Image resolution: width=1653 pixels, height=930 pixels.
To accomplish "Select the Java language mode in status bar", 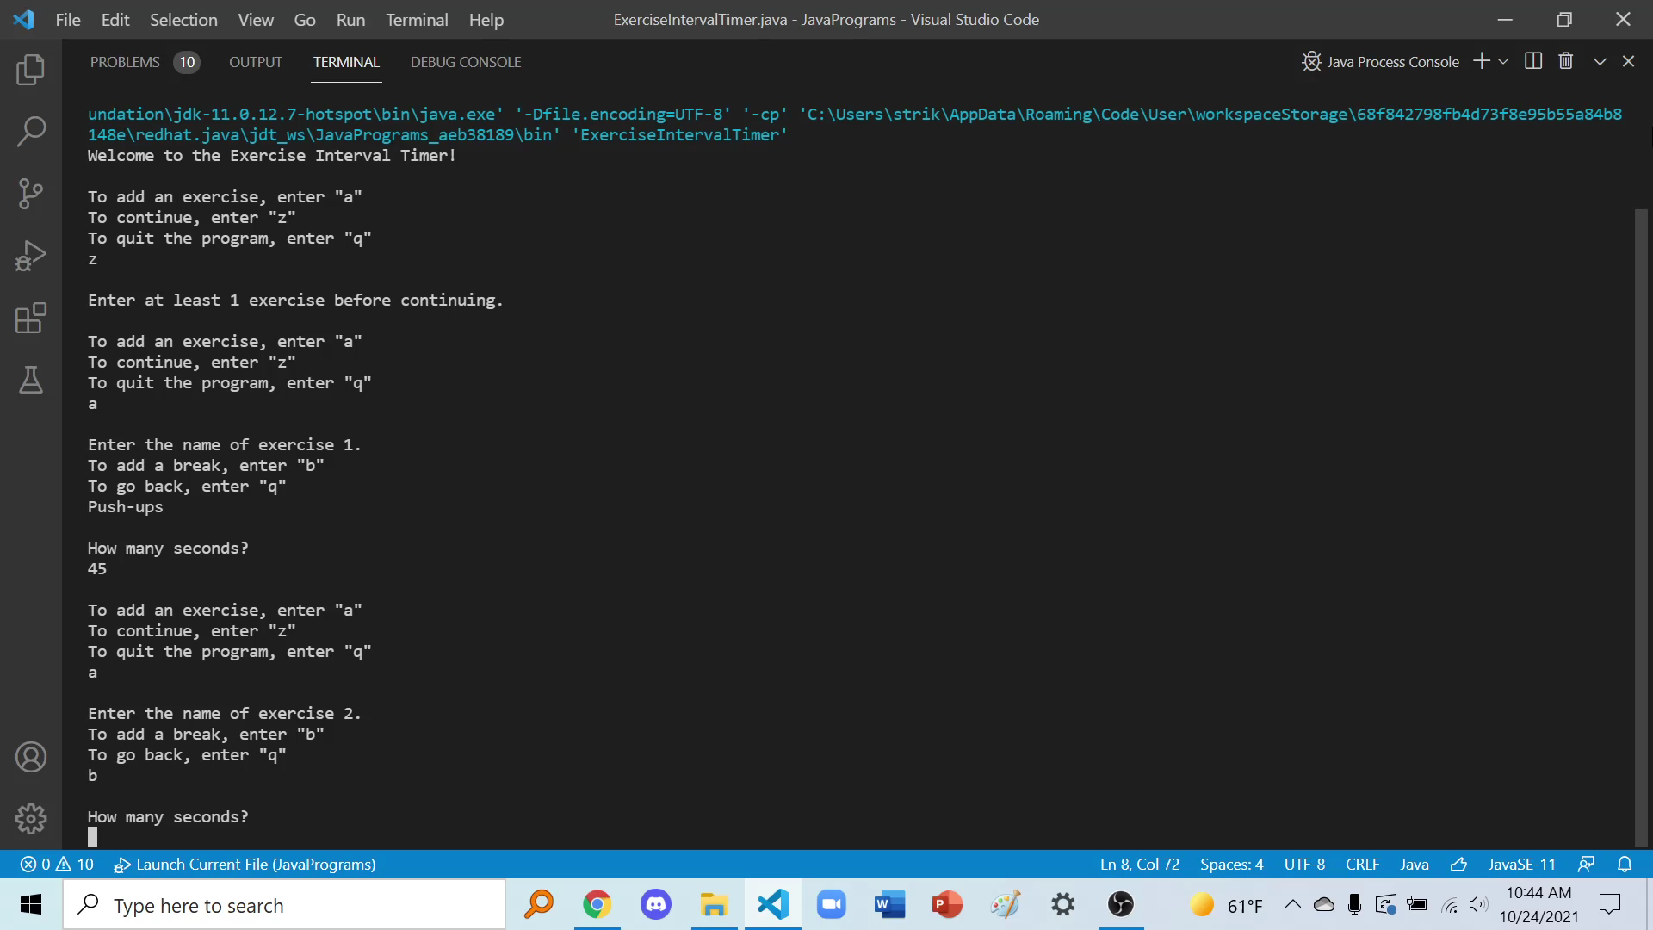I will click(1414, 865).
